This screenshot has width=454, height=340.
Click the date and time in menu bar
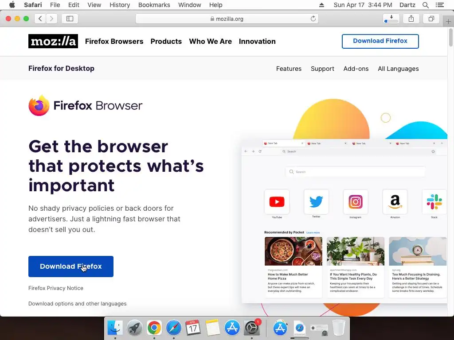(363, 5)
